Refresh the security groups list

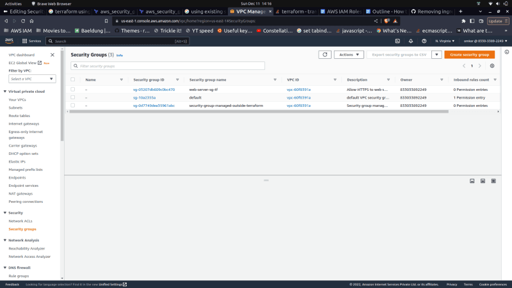click(324, 54)
